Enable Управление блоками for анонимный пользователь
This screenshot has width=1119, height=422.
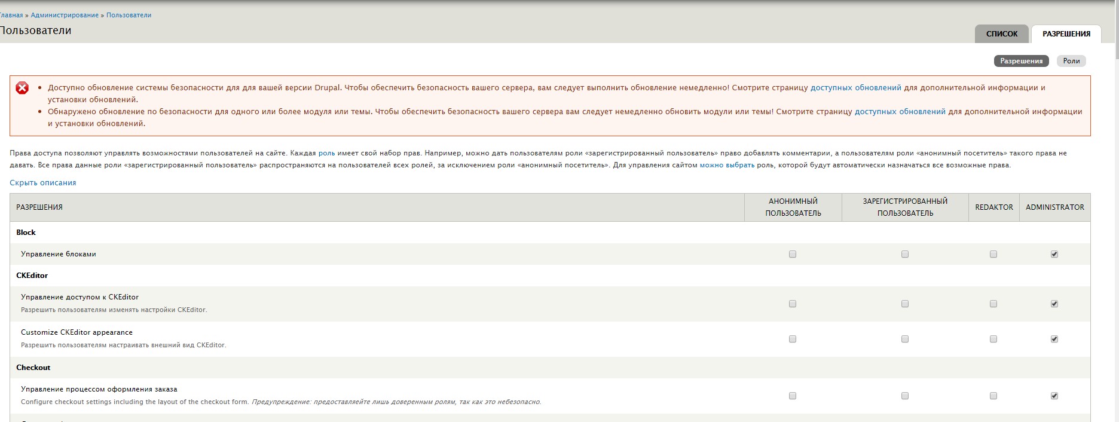(793, 254)
